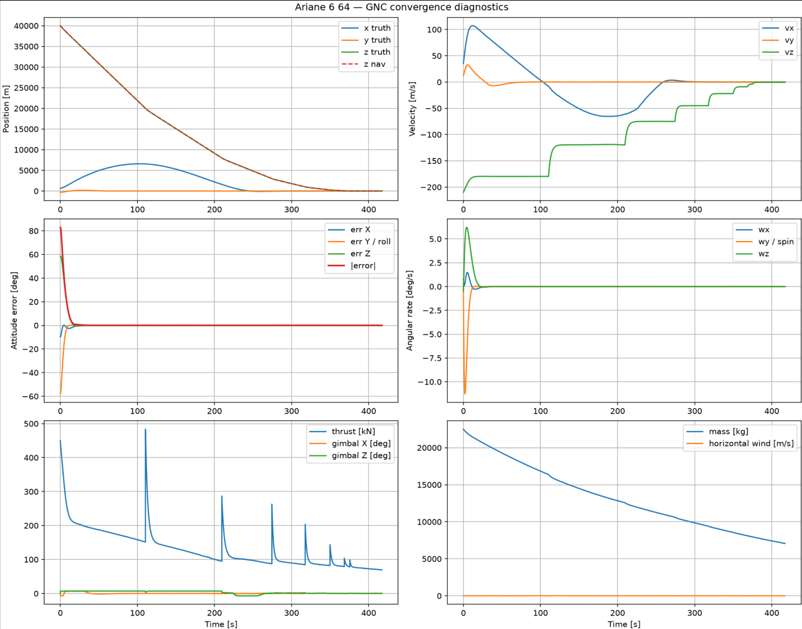Click the '500' tick on the thrust axis
Image resolution: width=802 pixels, height=629 pixels.
32,424
